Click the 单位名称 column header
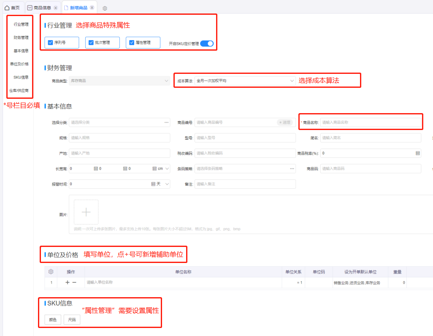 point(183,272)
